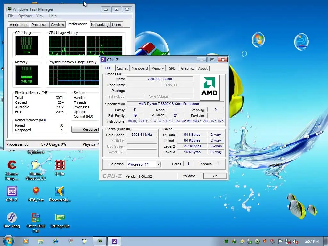
Task: Switch to Processes tab in Task Manager
Action: 39,25
